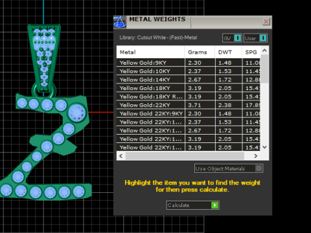Click the Metal Weights flask icon
This screenshot has width=311, height=233.
(x=120, y=22)
